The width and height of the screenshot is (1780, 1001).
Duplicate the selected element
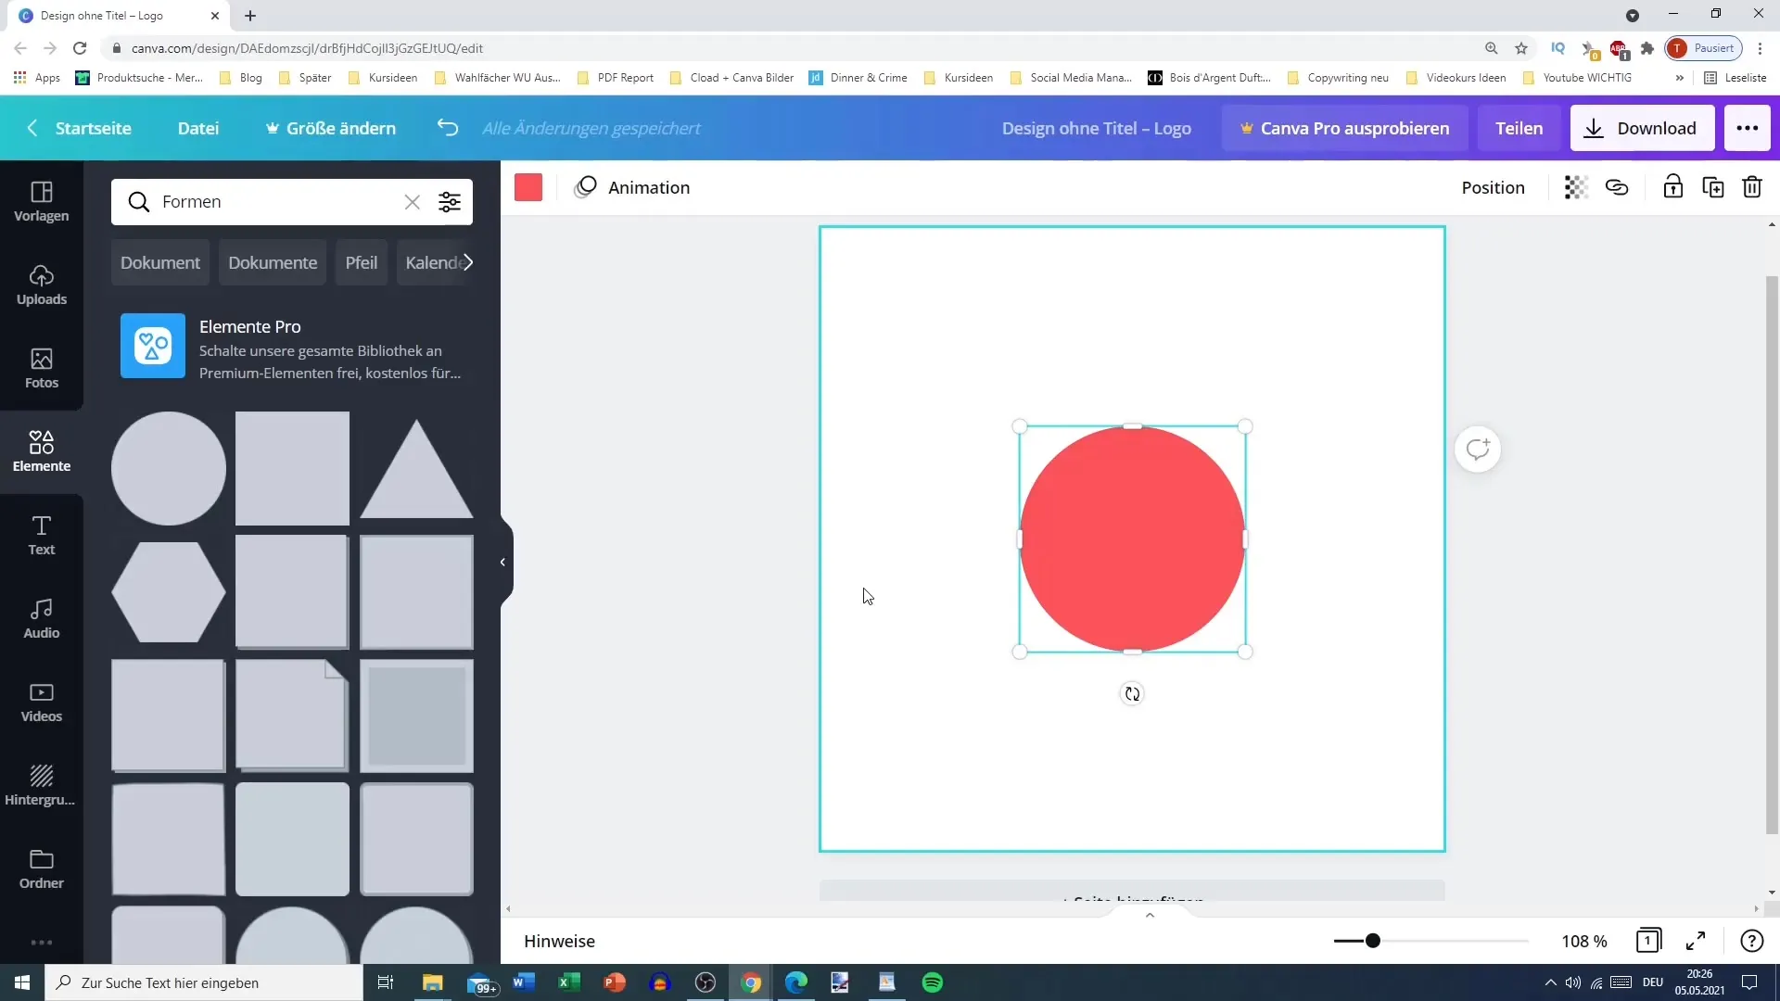click(1713, 187)
